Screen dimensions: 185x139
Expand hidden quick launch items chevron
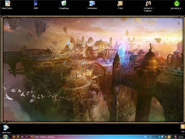(x=27, y=137)
